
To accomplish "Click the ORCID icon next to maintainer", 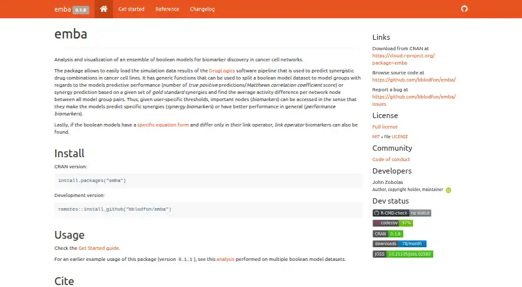I will point(448,190).
